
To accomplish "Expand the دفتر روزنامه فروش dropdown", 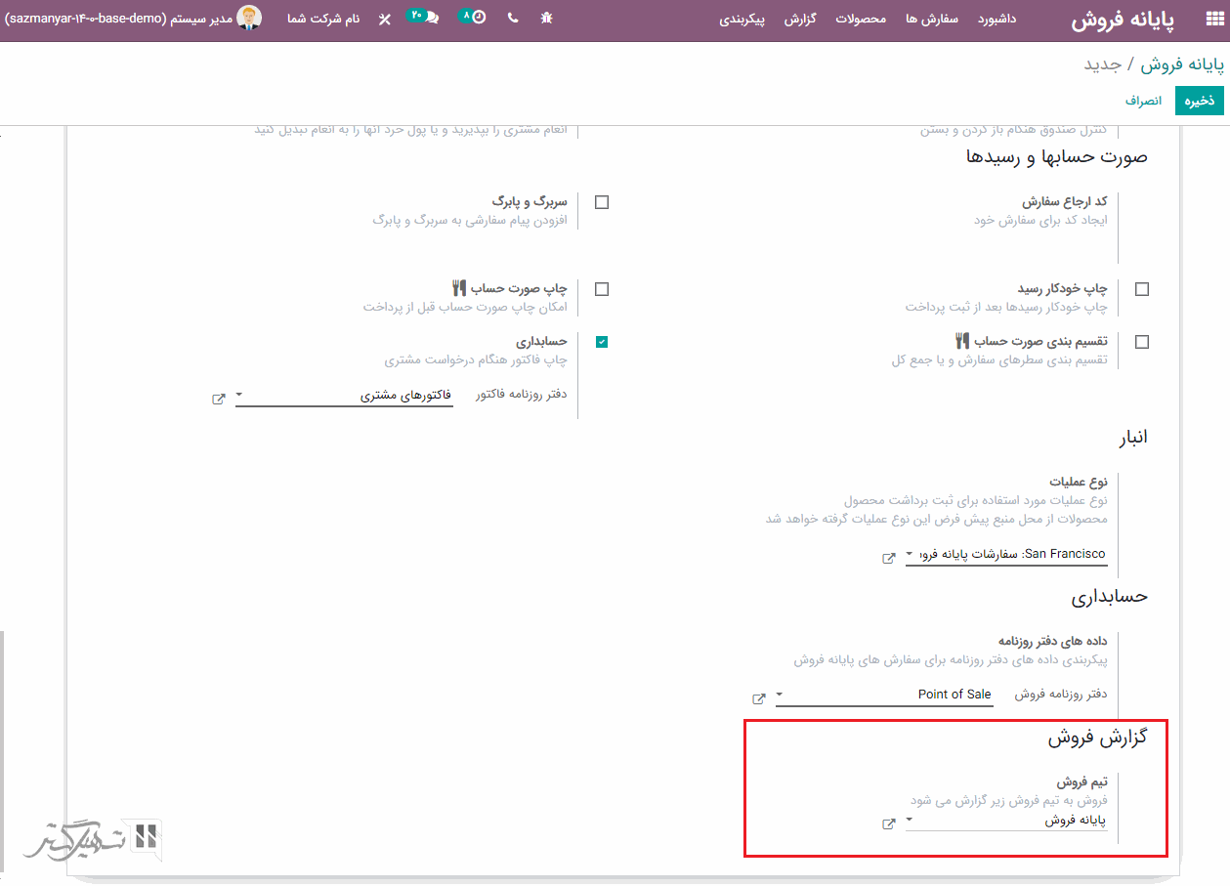I will (x=883, y=695).
